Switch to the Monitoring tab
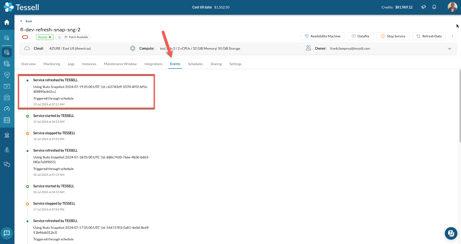This screenshot has height=244, width=461. (x=52, y=64)
